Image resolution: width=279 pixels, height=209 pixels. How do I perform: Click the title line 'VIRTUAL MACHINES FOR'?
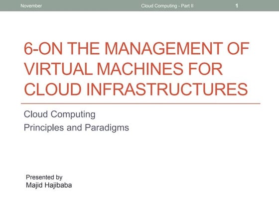click(123, 69)
